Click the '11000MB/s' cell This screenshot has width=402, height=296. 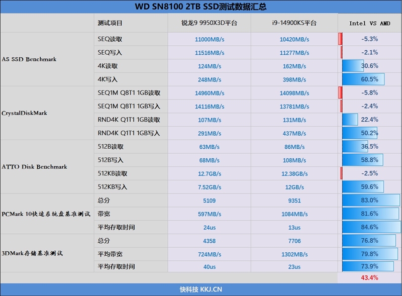point(210,39)
